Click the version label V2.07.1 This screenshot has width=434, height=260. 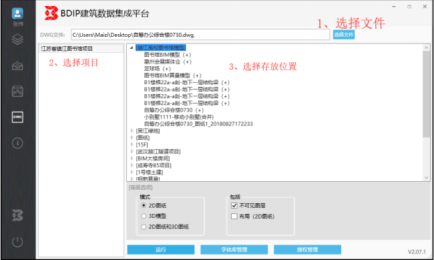[417, 252]
